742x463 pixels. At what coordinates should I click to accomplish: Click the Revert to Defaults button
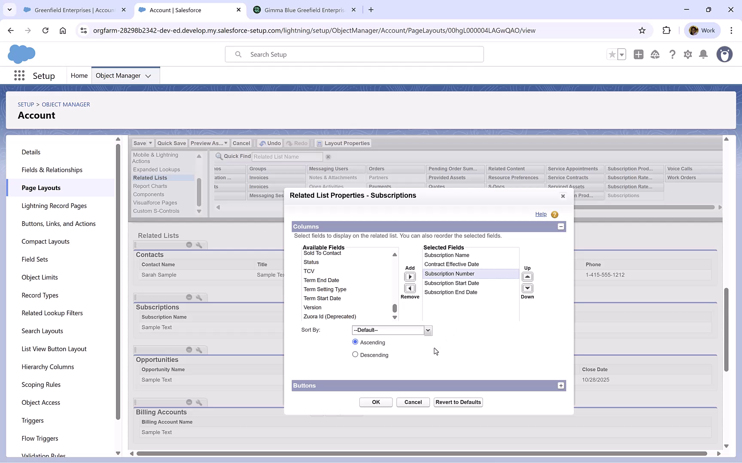click(458, 402)
